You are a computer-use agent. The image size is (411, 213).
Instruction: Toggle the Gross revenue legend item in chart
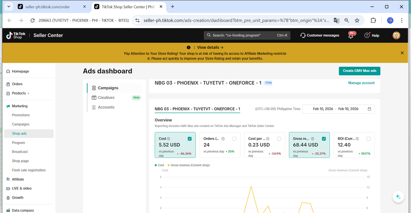click(189, 165)
